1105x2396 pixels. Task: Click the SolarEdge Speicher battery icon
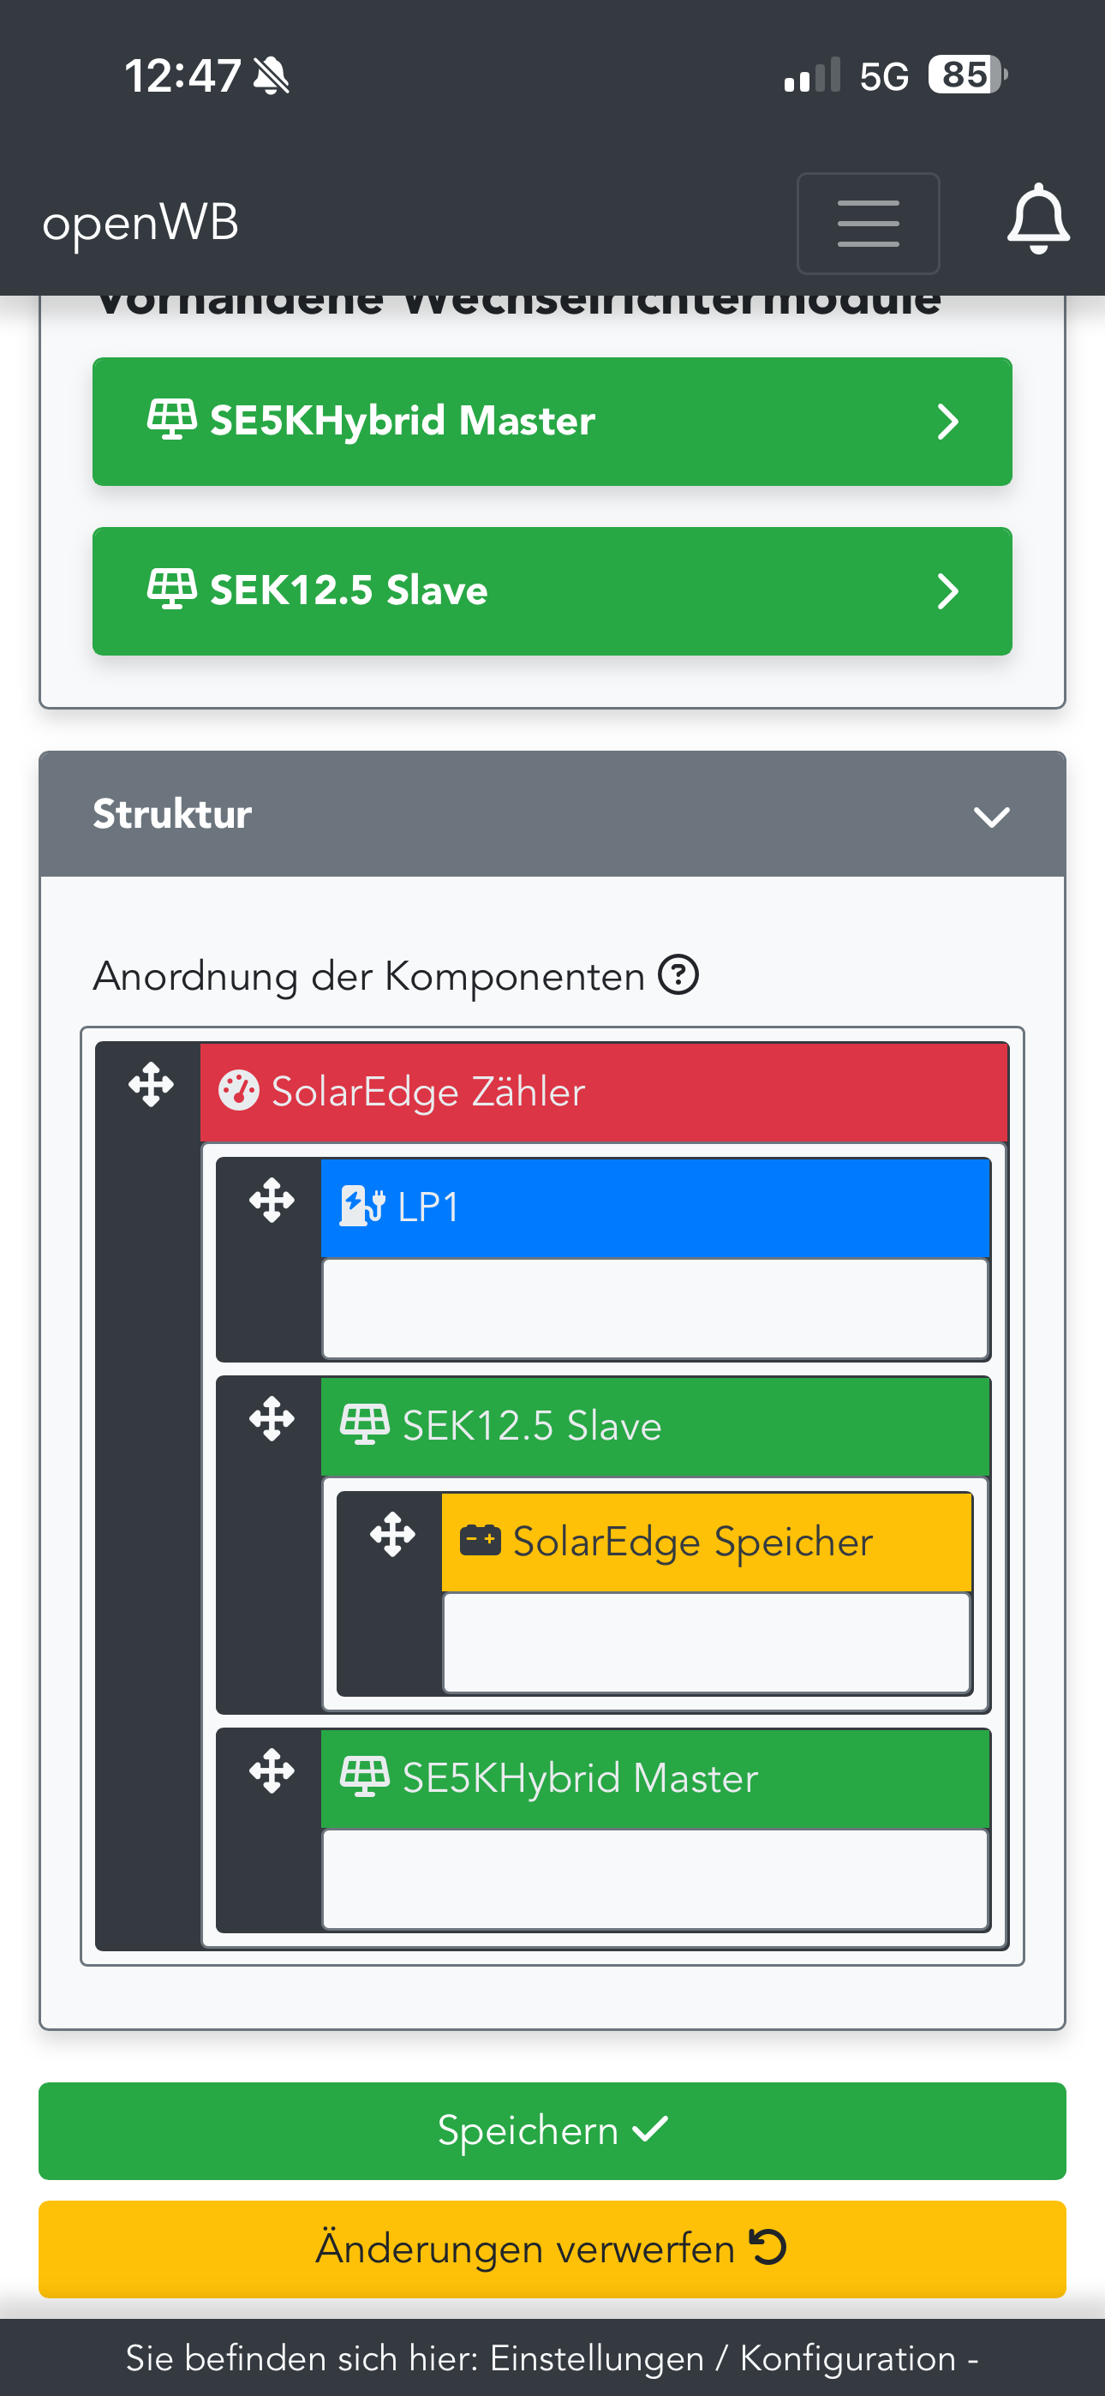pyautogui.click(x=480, y=1540)
